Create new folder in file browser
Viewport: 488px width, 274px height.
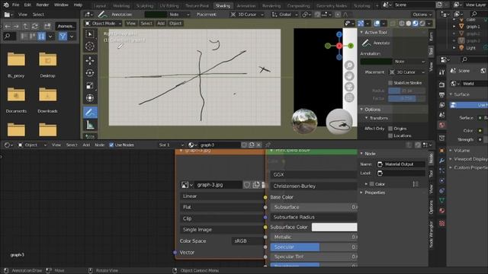pos(47,26)
